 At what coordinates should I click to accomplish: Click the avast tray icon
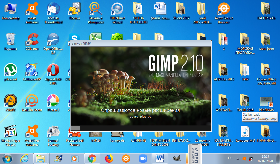(x=244, y=159)
